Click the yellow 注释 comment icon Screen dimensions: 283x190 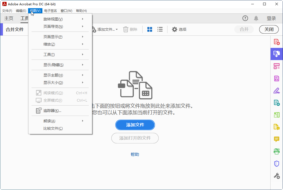click(277, 139)
